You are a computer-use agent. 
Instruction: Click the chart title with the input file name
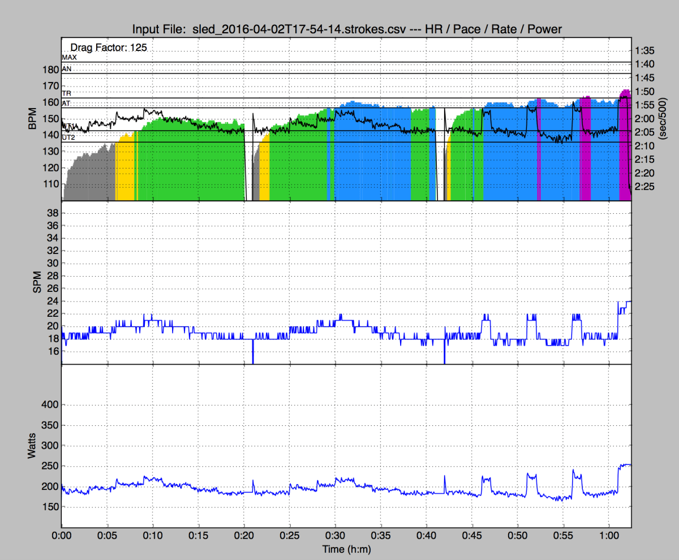tap(346, 29)
